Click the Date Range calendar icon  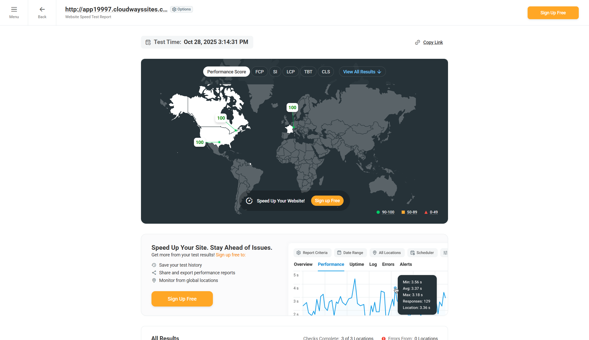(x=339, y=253)
